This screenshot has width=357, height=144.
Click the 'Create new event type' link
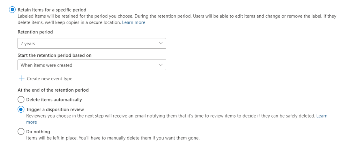pyautogui.click(x=50, y=79)
